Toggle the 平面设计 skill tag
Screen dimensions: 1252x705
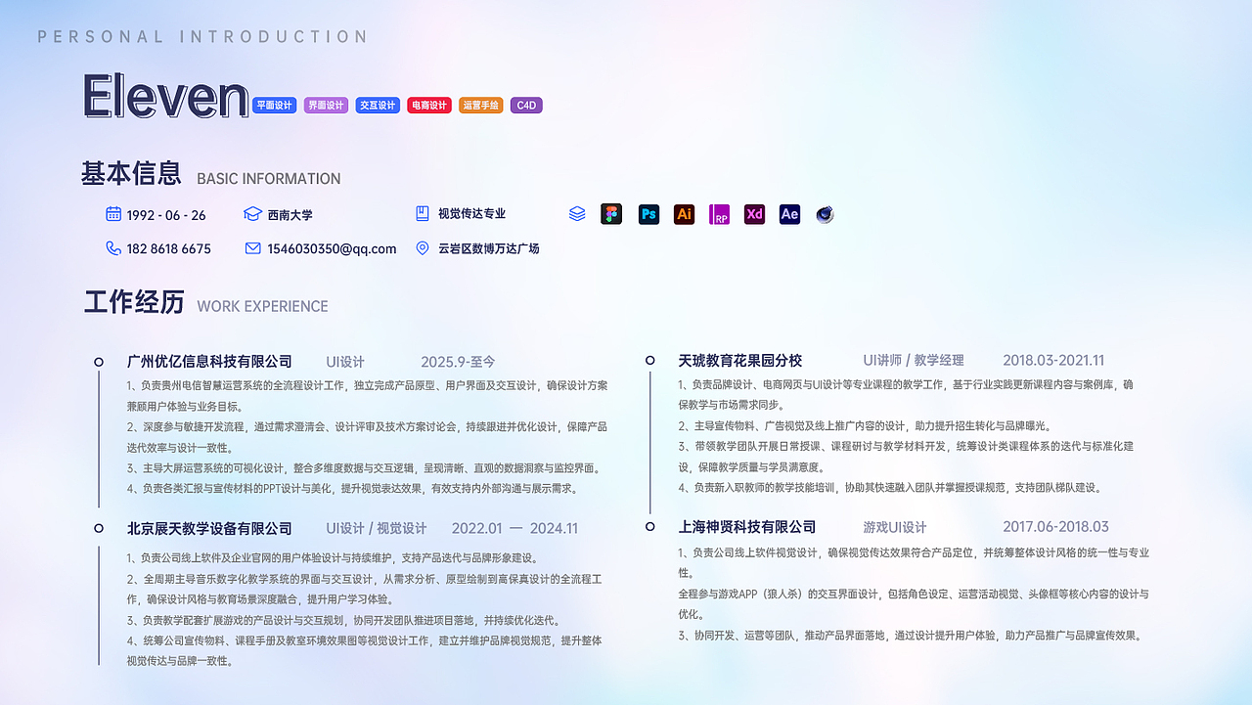point(274,105)
